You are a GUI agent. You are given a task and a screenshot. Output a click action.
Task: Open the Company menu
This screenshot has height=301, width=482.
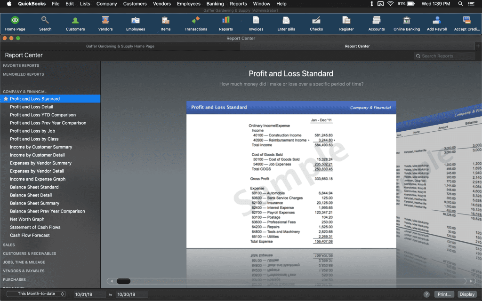point(106,4)
